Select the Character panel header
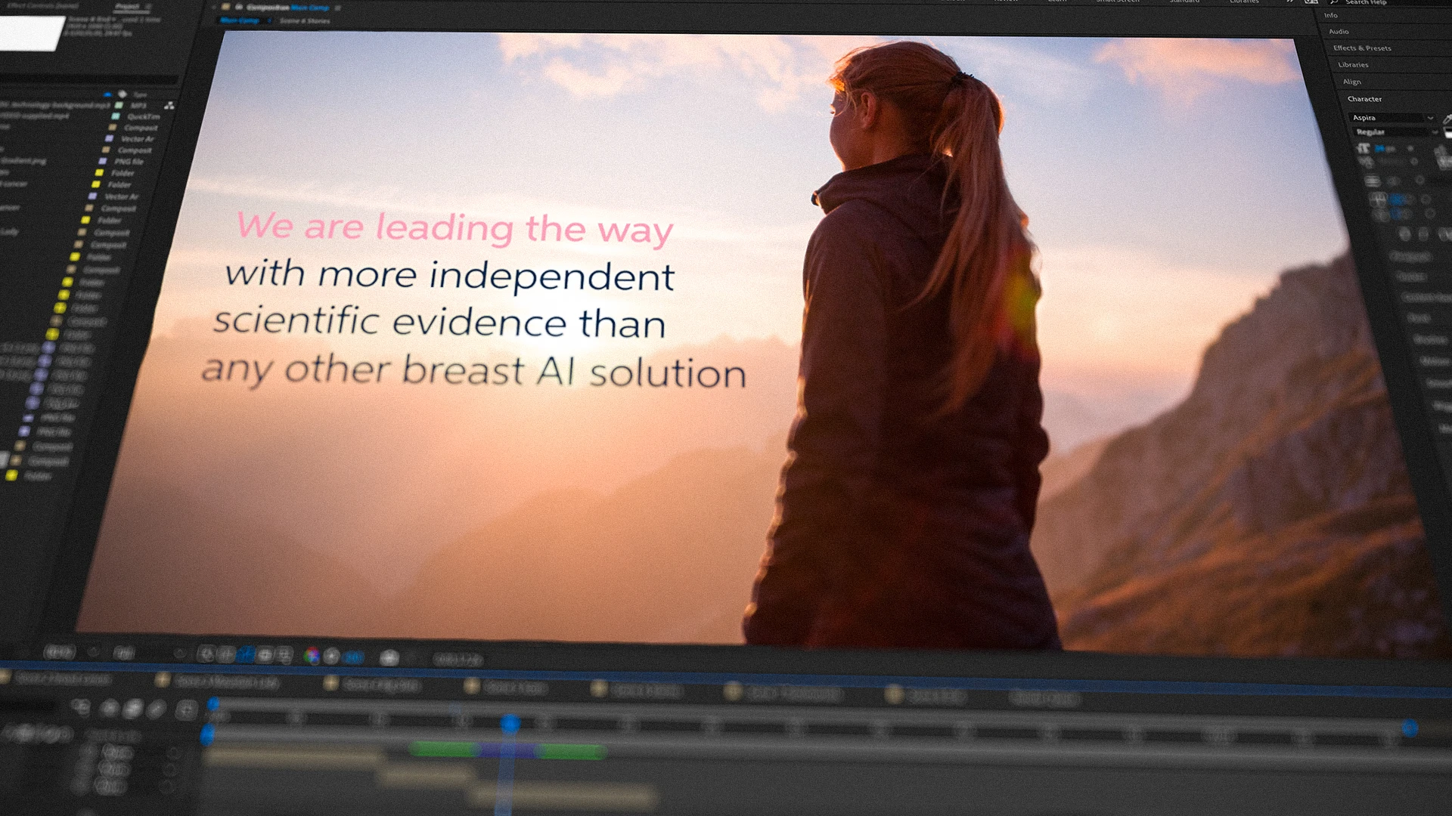This screenshot has height=816, width=1452. click(1364, 99)
